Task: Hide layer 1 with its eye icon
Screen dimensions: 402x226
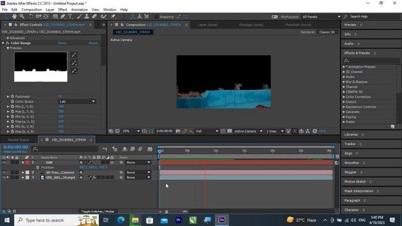Action: coord(4,163)
